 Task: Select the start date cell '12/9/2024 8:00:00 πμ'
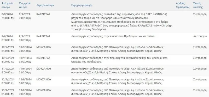click(8, 81)
